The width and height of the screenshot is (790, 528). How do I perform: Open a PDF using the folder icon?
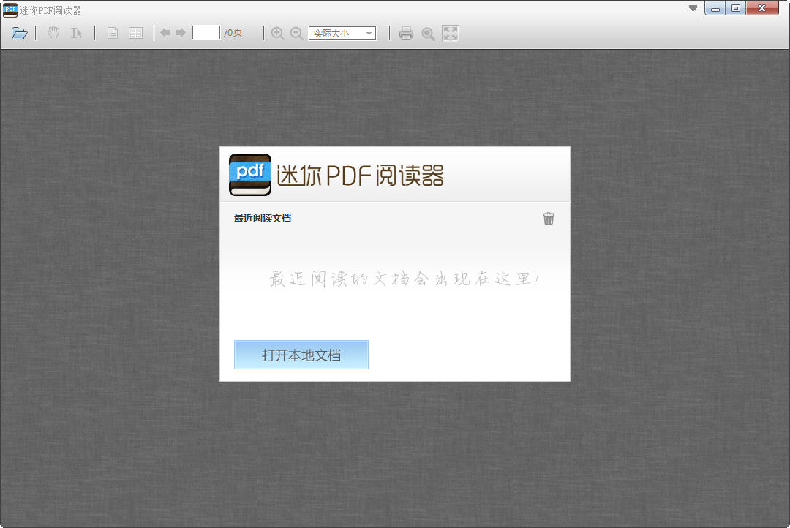pyautogui.click(x=19, y=33)
